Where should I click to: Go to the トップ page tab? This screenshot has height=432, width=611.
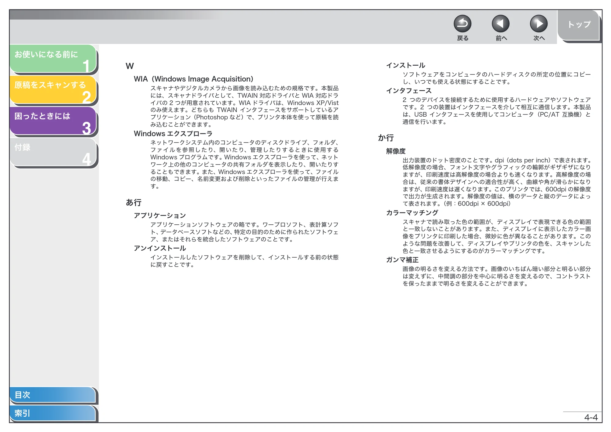[x=579, y=25]
